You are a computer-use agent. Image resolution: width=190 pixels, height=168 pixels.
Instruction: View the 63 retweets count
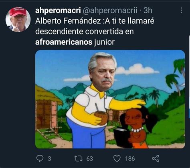[89, 159]
